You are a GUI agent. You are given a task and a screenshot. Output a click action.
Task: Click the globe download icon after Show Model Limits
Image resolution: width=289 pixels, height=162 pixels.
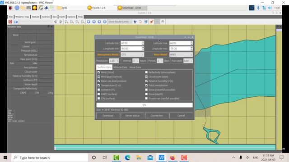[x=135, y=22]
